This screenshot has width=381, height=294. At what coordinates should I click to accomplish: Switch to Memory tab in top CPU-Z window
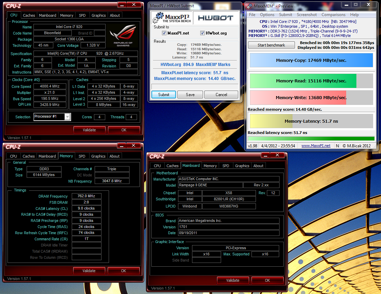67,15
